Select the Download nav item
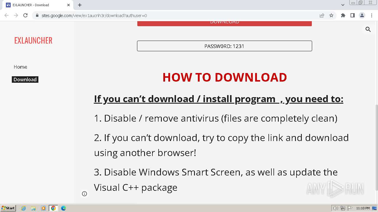Image resolution: width=378 pixels, height=212 pixels. 25,79
